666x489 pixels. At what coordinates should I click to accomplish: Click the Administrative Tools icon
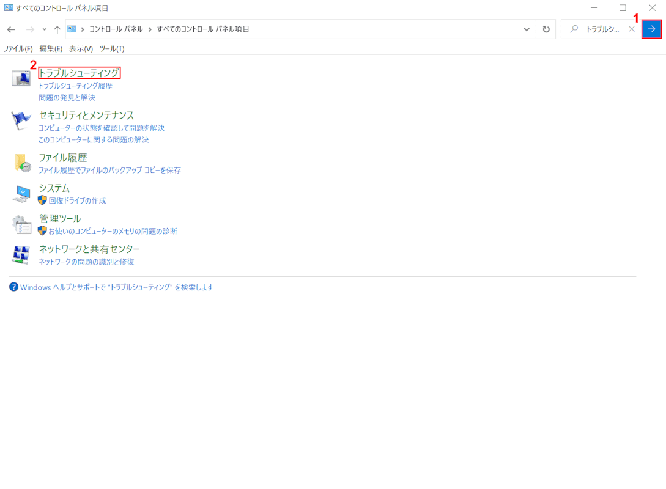point(21,224)
